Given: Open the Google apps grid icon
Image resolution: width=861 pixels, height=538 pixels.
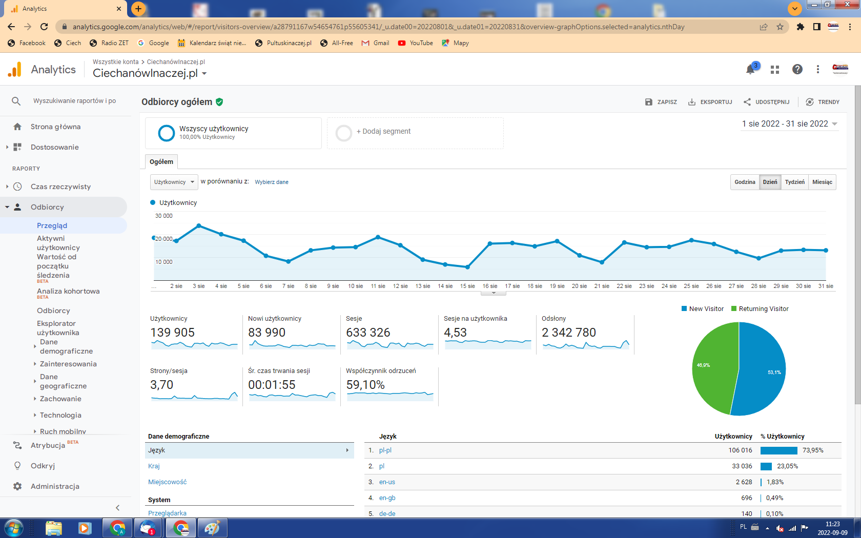Looking at the screenshot, I should pyautogui.click(x=775, y=70).
